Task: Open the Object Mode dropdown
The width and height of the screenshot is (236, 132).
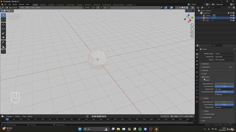Action: point(13,7)
